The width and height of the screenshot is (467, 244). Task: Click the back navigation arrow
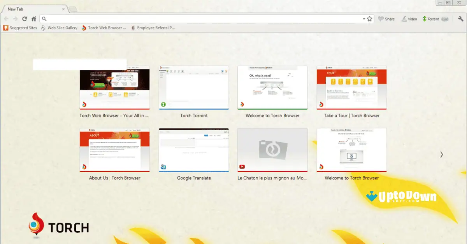[6, 18]
